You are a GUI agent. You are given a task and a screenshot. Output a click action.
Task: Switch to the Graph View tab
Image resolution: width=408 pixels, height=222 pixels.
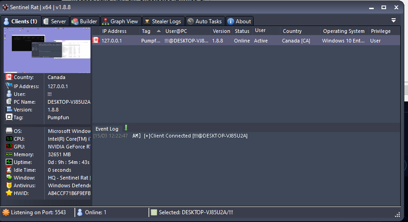tap(120, 21)
